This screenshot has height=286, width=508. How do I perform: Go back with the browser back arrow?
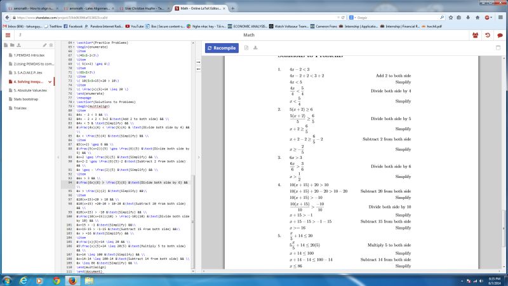(7, 18)
